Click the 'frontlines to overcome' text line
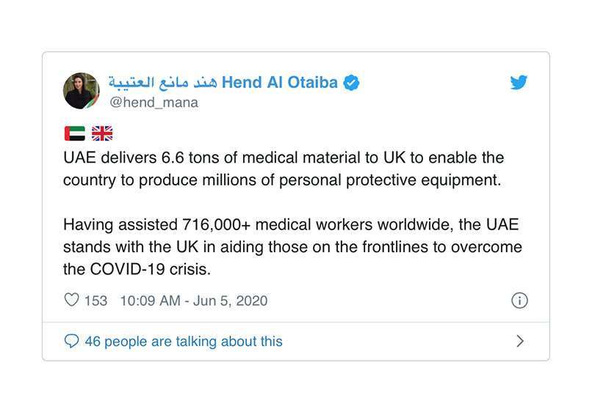595x409 pixels. point(292,247)
